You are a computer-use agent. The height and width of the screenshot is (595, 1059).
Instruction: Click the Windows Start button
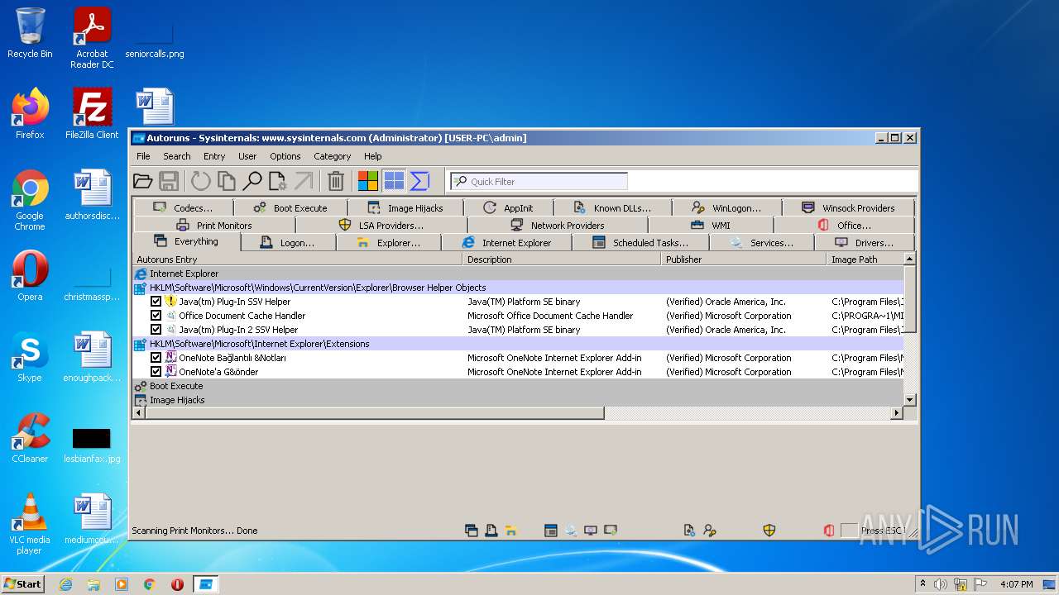tap(23, 583)
